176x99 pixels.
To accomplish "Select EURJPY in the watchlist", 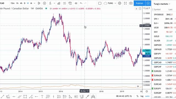I will [x=164, y=89].
